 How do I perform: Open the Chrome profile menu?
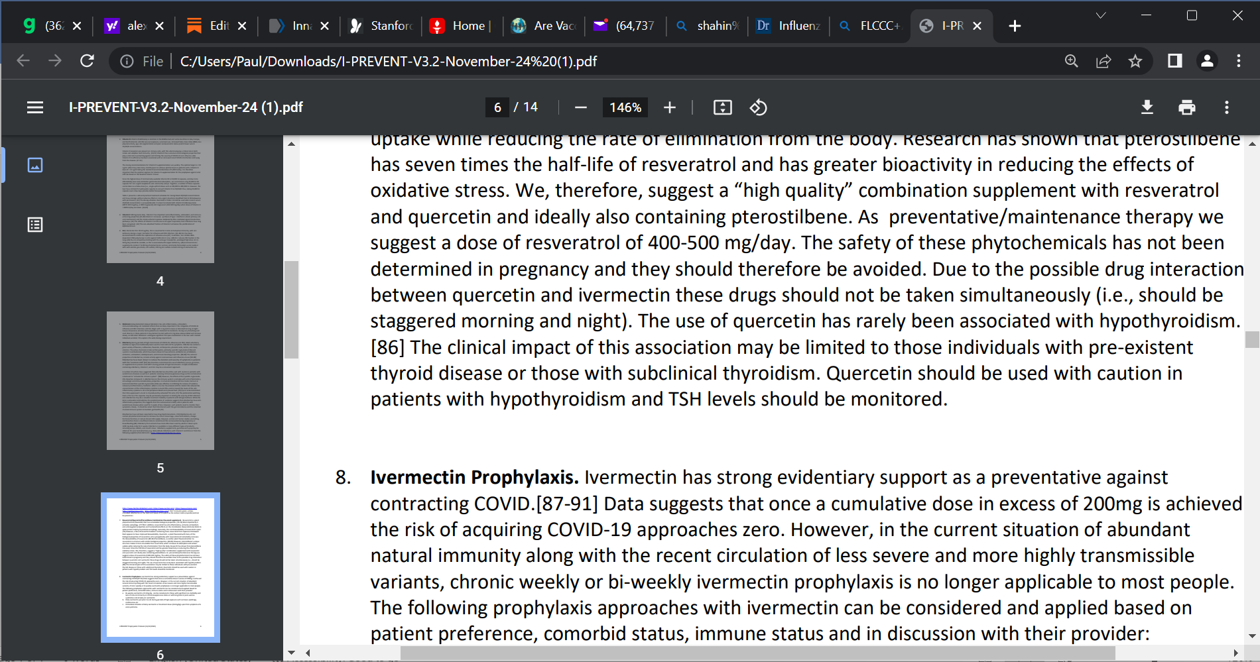coord(1207,61)
